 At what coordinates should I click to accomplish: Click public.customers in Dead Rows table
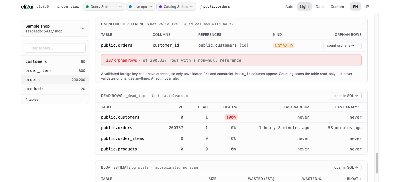pos(120,117)
